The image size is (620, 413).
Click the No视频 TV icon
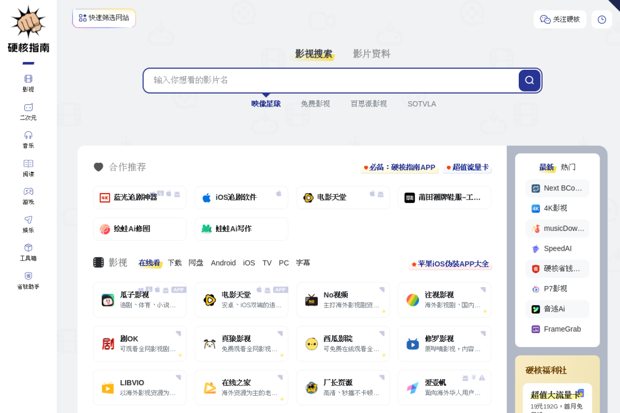coord(311,300)
